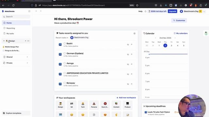Navigate forward in app history arrow

tap(40, 11)
